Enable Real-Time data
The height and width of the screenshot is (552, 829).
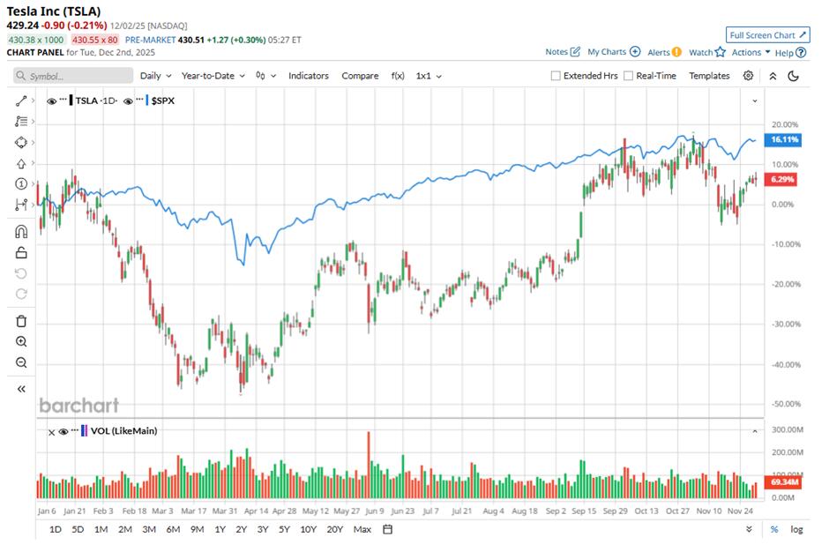[629, 76]
